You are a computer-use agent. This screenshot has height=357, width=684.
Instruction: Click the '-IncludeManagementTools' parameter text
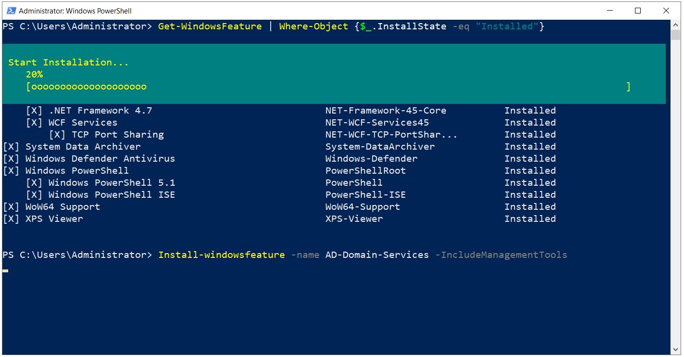(x=501, y=255)
